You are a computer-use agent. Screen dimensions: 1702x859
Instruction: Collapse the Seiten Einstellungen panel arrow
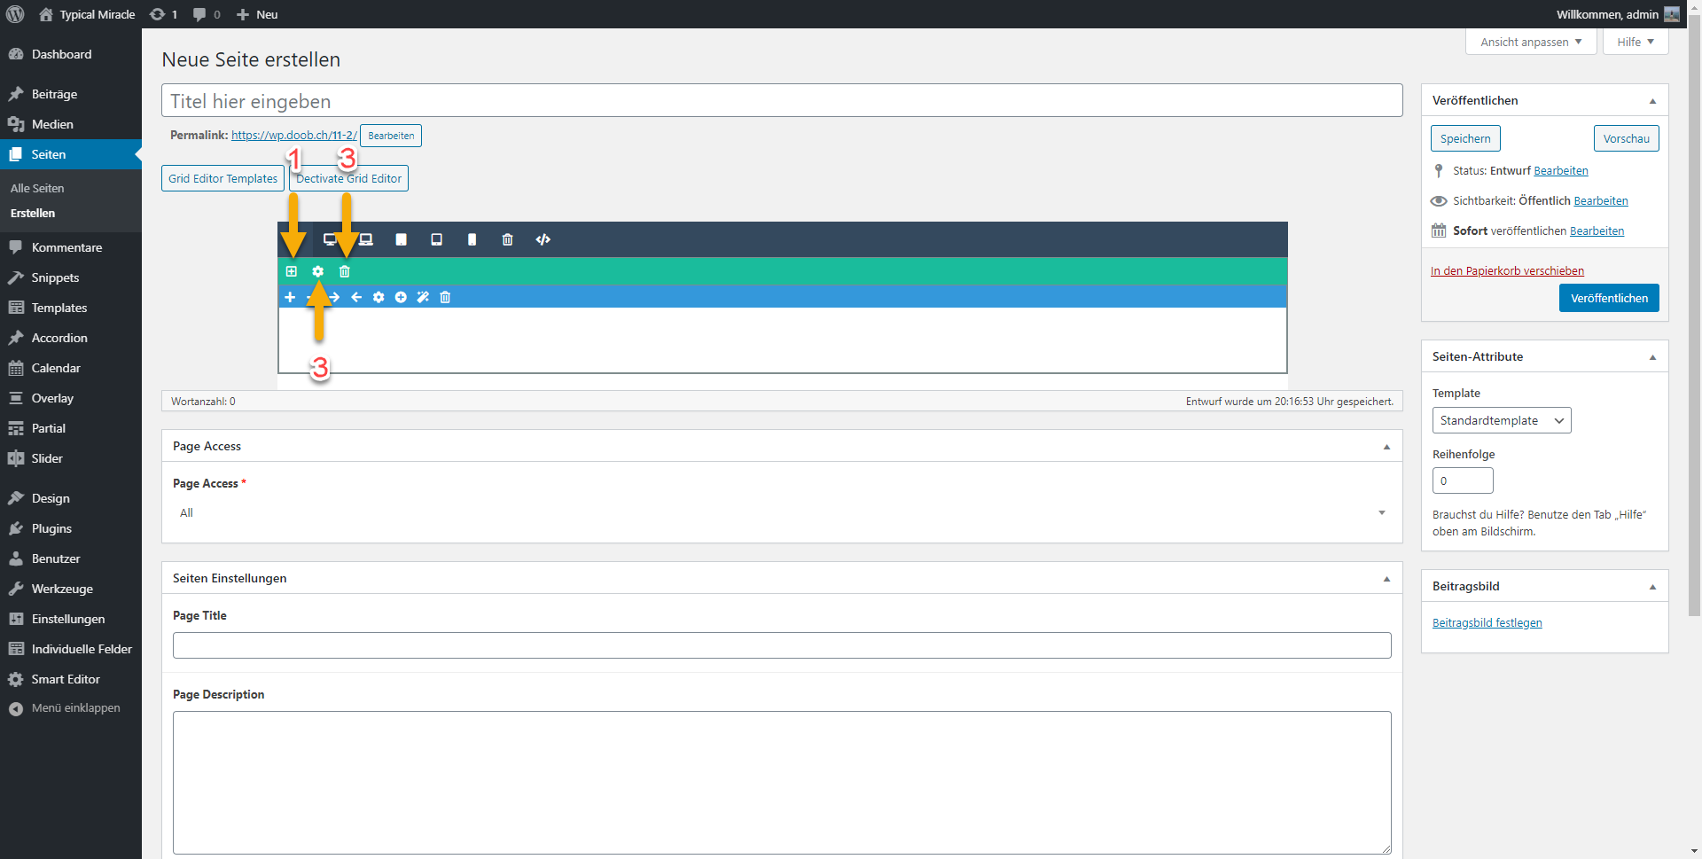(1386, 579)
